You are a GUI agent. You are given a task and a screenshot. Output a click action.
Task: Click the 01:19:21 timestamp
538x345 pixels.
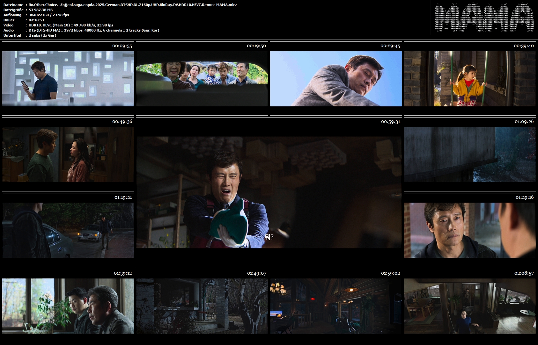[123, 198]
